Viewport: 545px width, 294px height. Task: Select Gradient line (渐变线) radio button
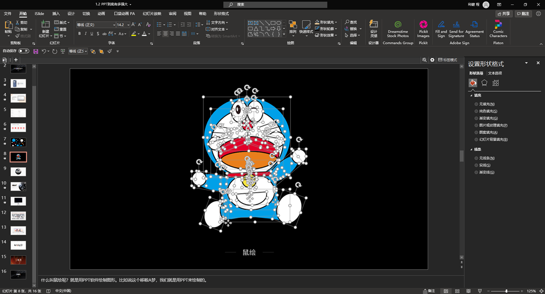[476, 172]
